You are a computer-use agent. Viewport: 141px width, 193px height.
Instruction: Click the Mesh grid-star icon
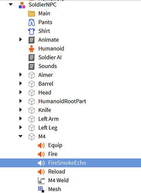coord(41,189)
